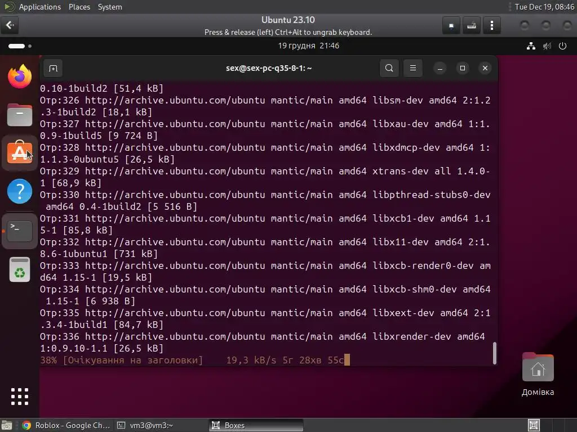The height and width of the screenshot is (432, 577).
Task: Click the terminal vertical scrollbar
Action: (494, 353)
